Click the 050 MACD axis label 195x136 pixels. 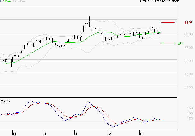(x=190, y=119)
